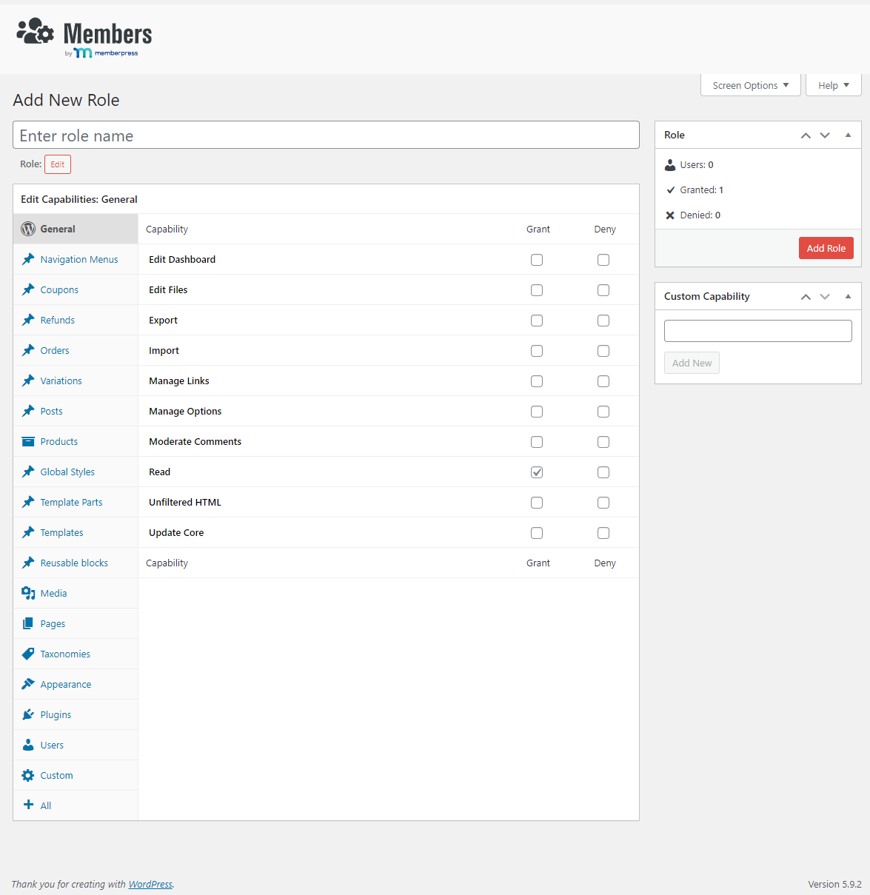Switch to the Navigation Menus tab
This screenshot has height=895, width=870.
pos(76,259)
